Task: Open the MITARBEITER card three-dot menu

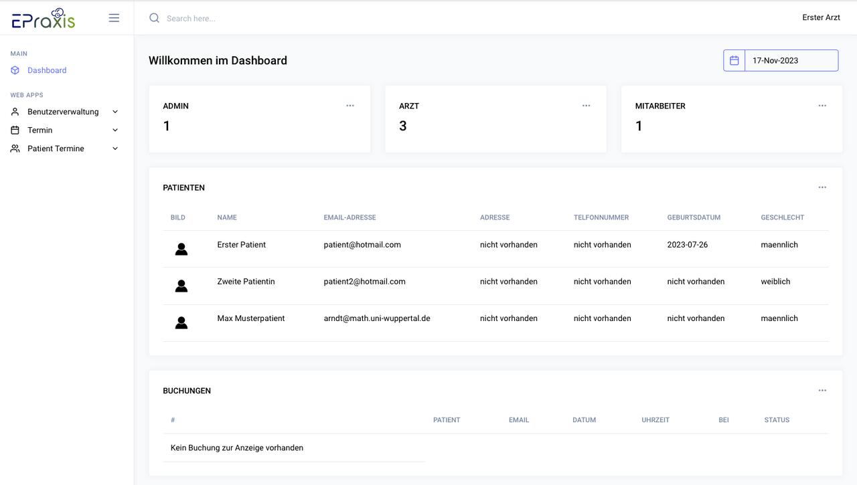Action: tap(822, 106)
